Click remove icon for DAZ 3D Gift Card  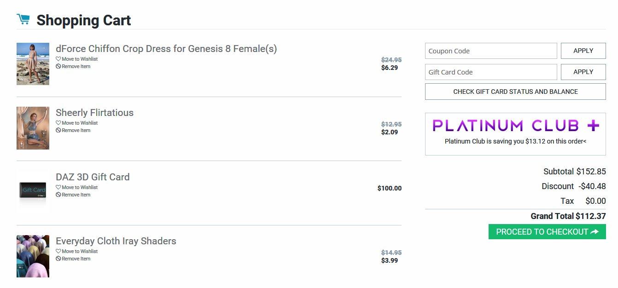58,195
